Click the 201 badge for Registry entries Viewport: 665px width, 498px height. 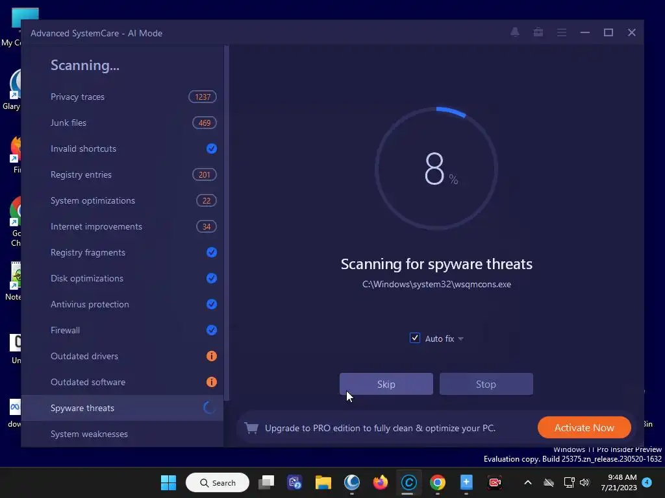pyautogui.click(x=205, y=174)
